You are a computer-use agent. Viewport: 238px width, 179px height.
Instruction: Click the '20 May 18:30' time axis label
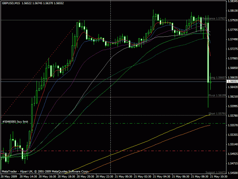coord(66,177)
